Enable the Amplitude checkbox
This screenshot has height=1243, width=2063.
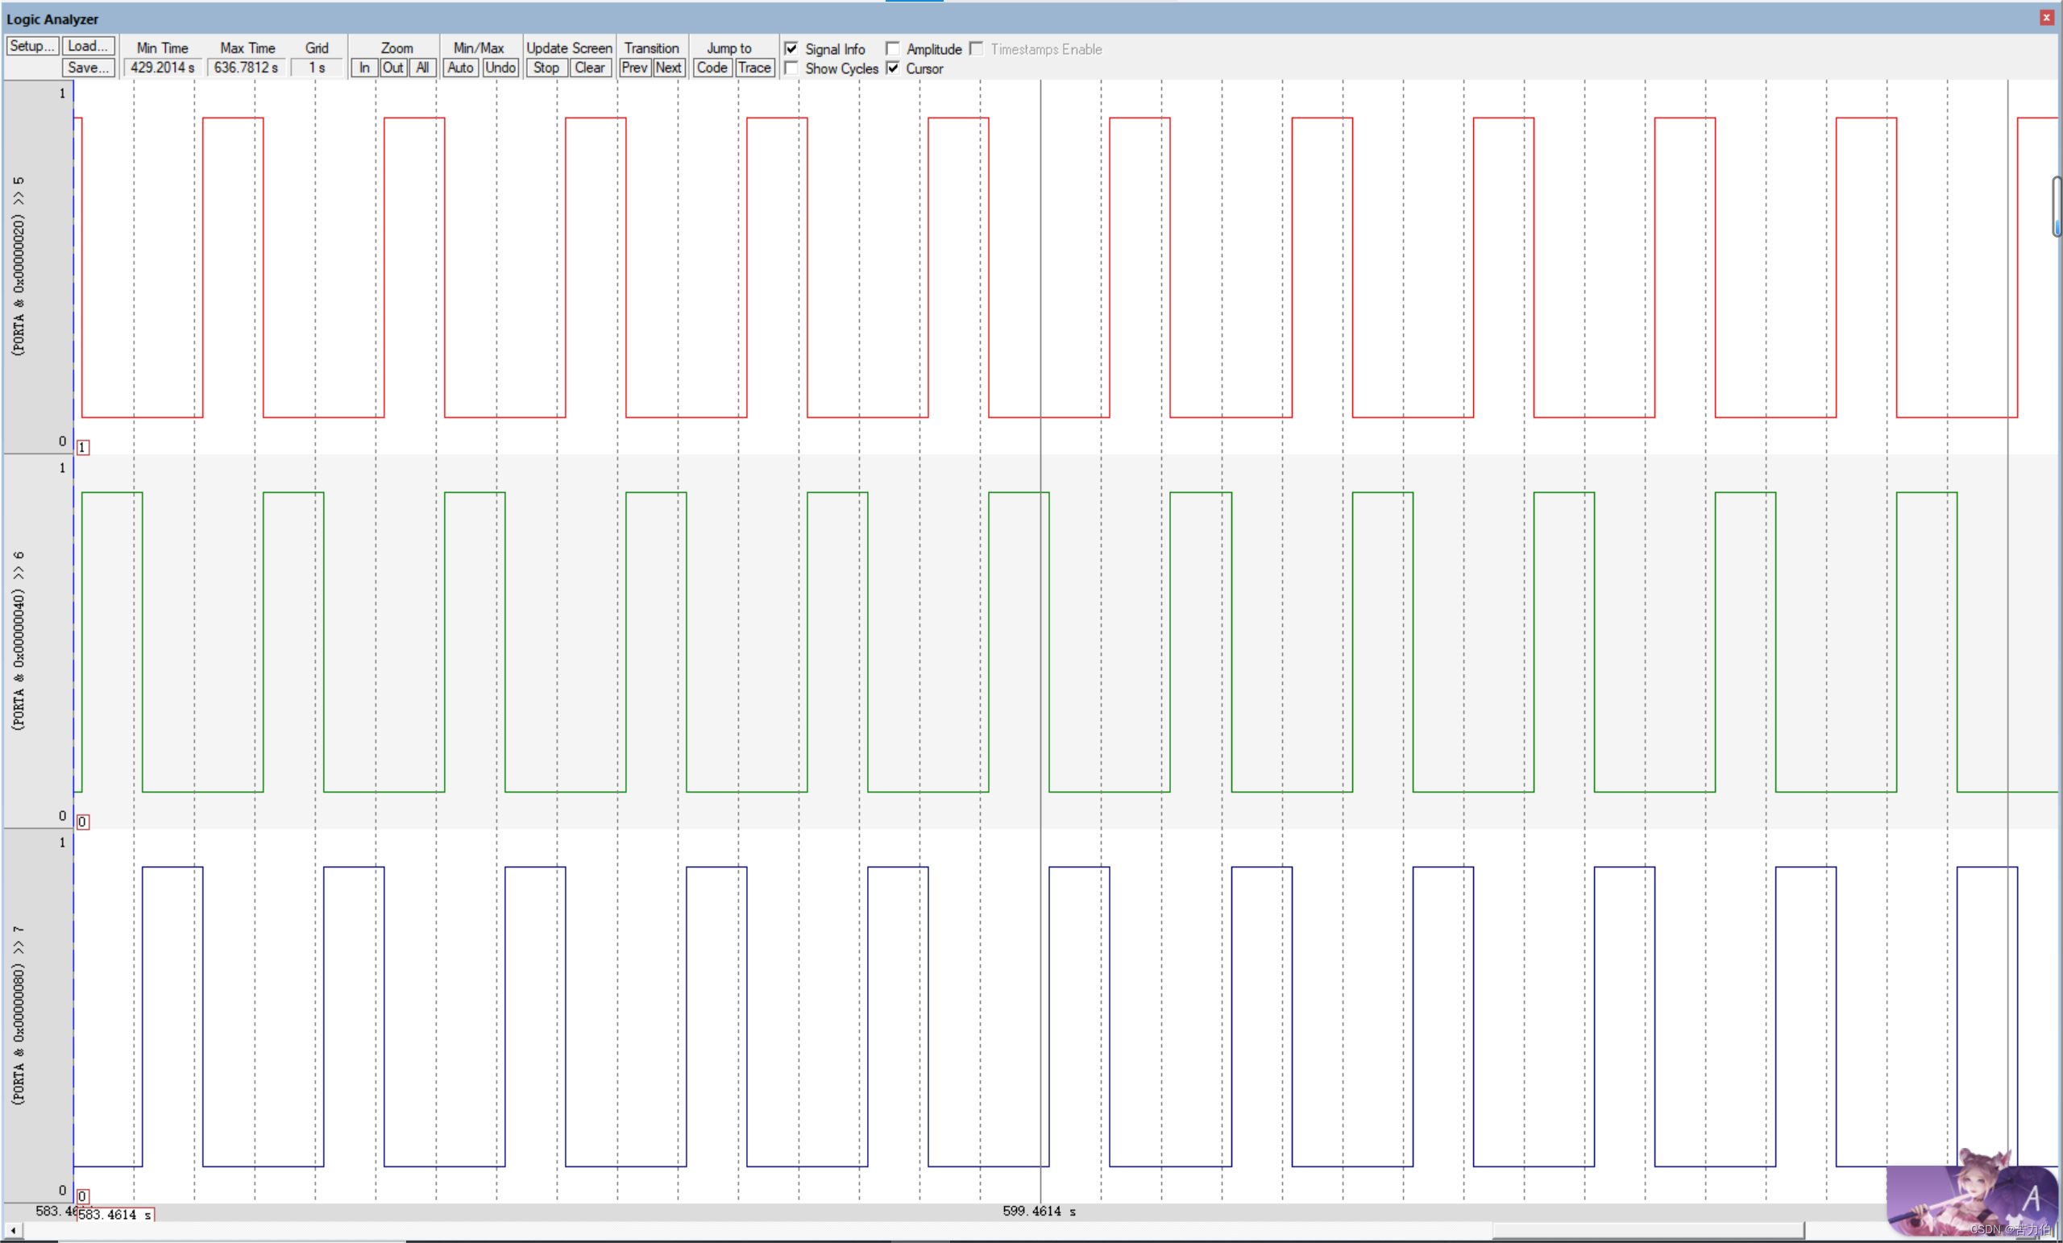tap(896, 48)
